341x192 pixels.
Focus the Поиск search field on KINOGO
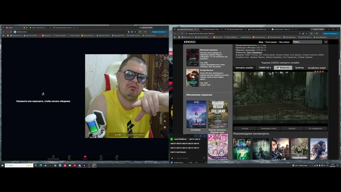[x=307, y=42]
